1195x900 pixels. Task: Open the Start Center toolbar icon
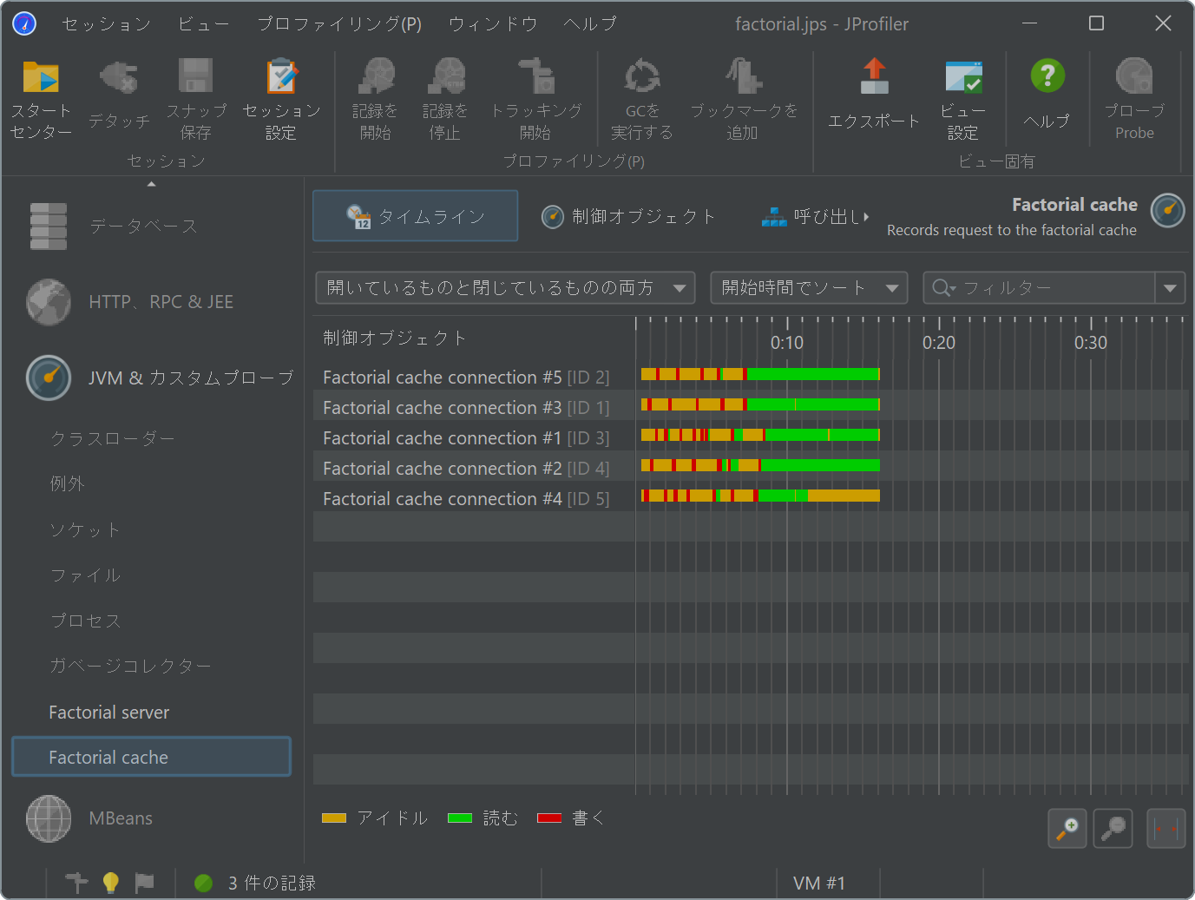[40, 77]
